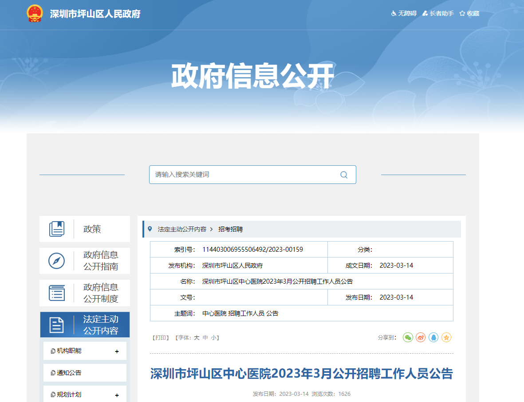Enable 无障碍 accessibility mode
This screenshot has height=402, width=524.
tap(404, 13)
